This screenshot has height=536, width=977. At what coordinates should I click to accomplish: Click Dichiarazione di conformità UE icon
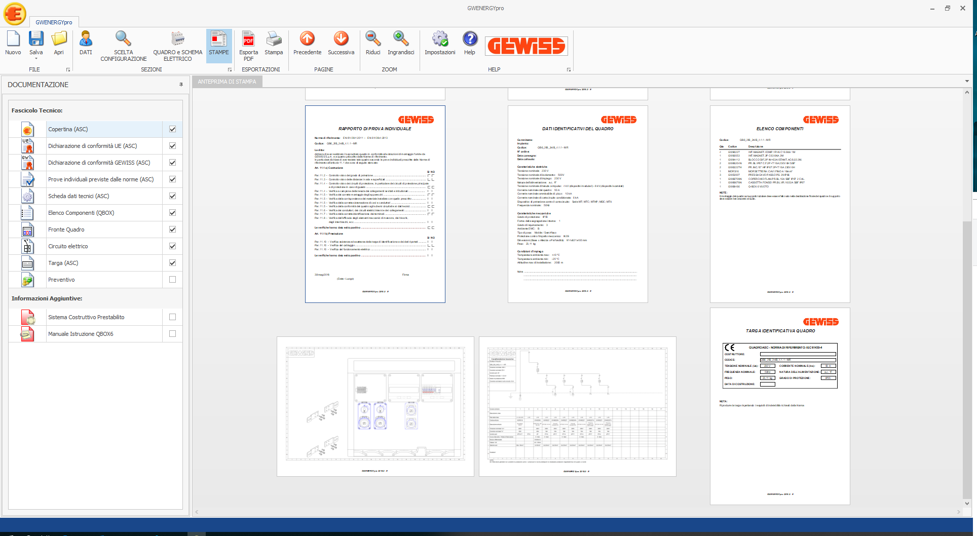pos(27,146)
